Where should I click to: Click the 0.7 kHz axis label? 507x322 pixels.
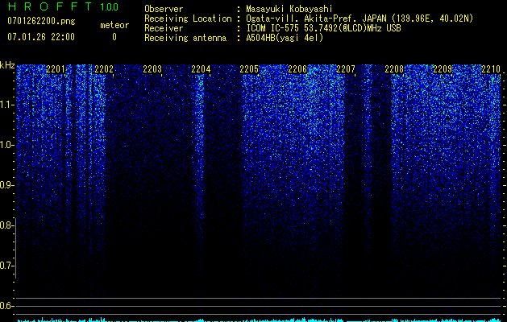6,266
